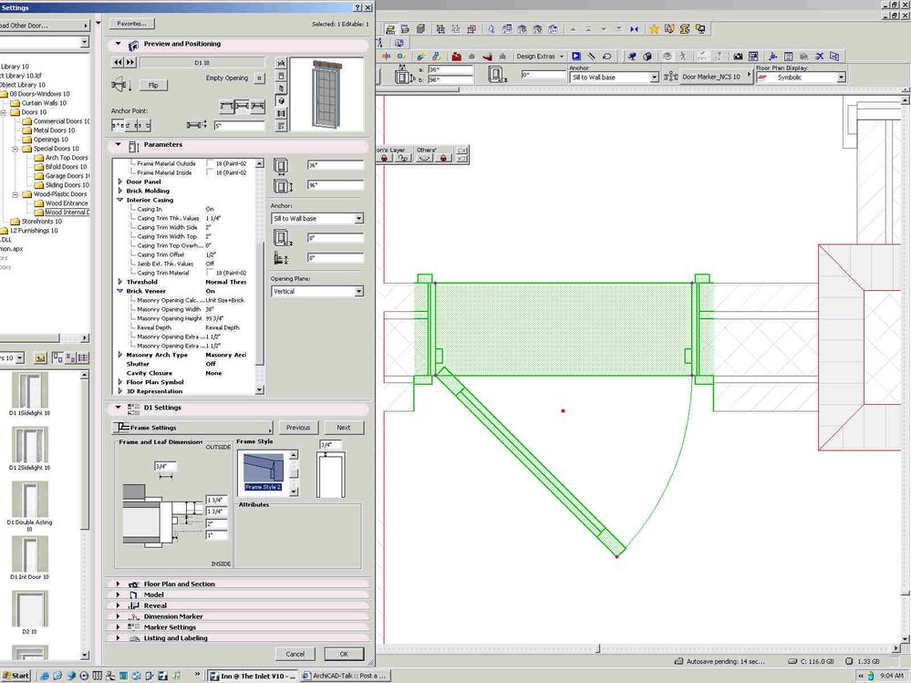This screenshot has width=911, height=683.
Task: Open the Windows Start menu
Action: click(16, 675)
